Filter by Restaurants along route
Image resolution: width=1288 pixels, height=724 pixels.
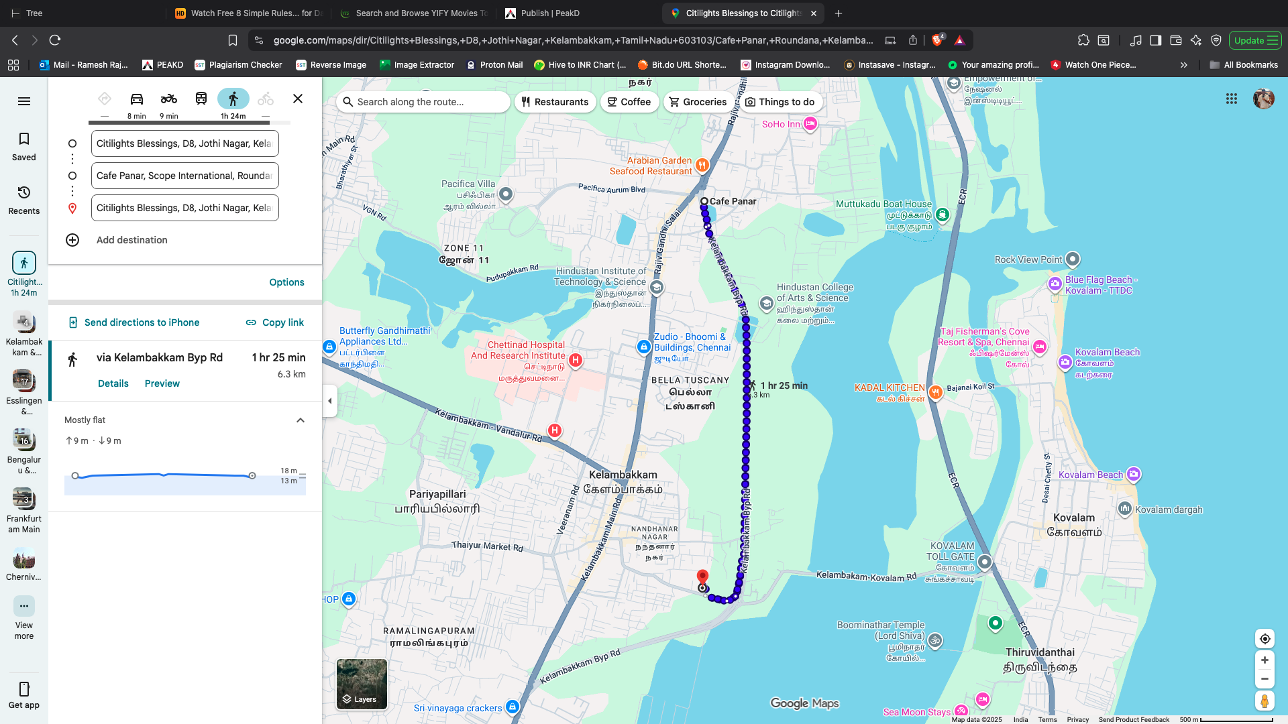[x=555, y=102]
